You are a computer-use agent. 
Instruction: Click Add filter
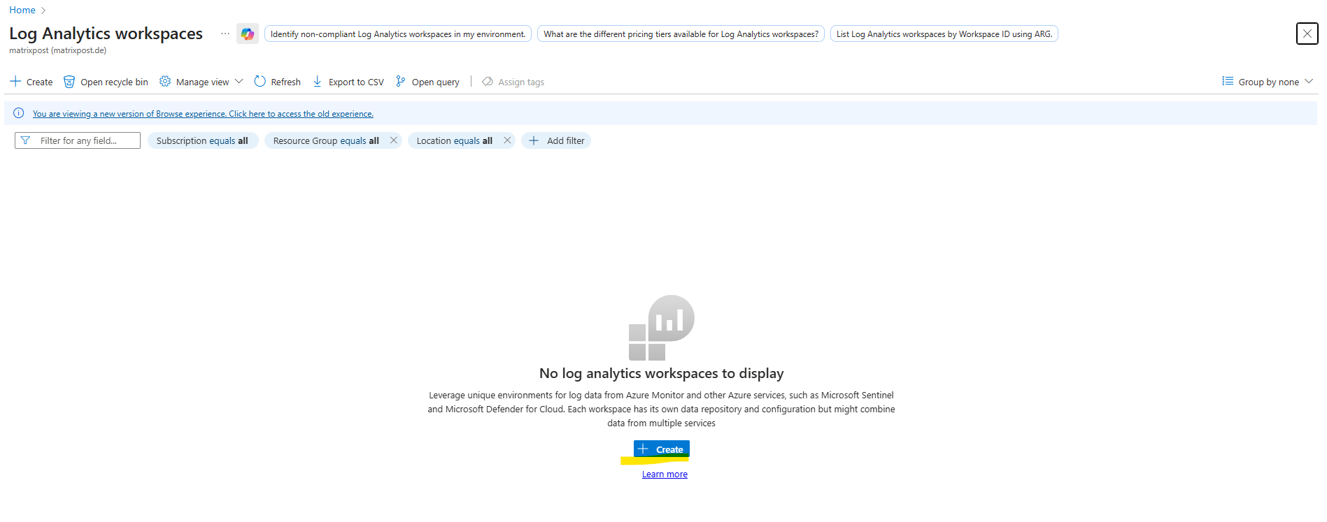(x=556, y=140)
